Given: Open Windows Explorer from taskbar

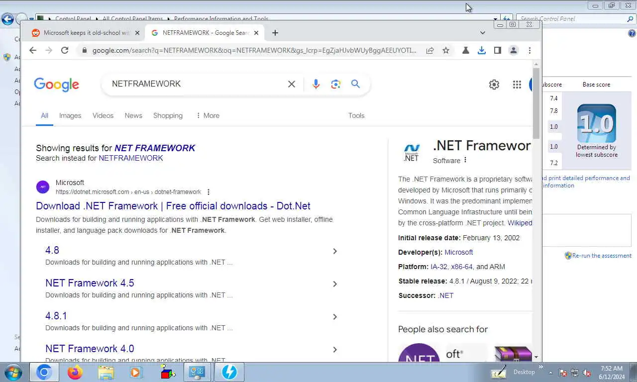Looking at the screenshot, I should [x=106, y=372].
